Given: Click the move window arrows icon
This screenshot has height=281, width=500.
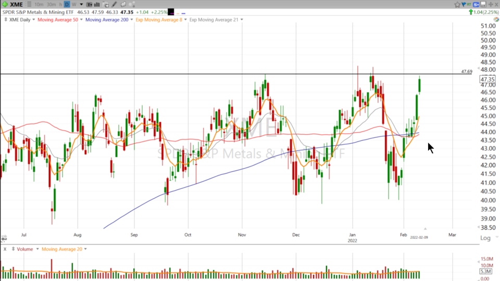Looking at the screenshot, I should click(491, 5).
